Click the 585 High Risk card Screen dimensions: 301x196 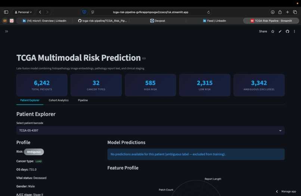150,85
